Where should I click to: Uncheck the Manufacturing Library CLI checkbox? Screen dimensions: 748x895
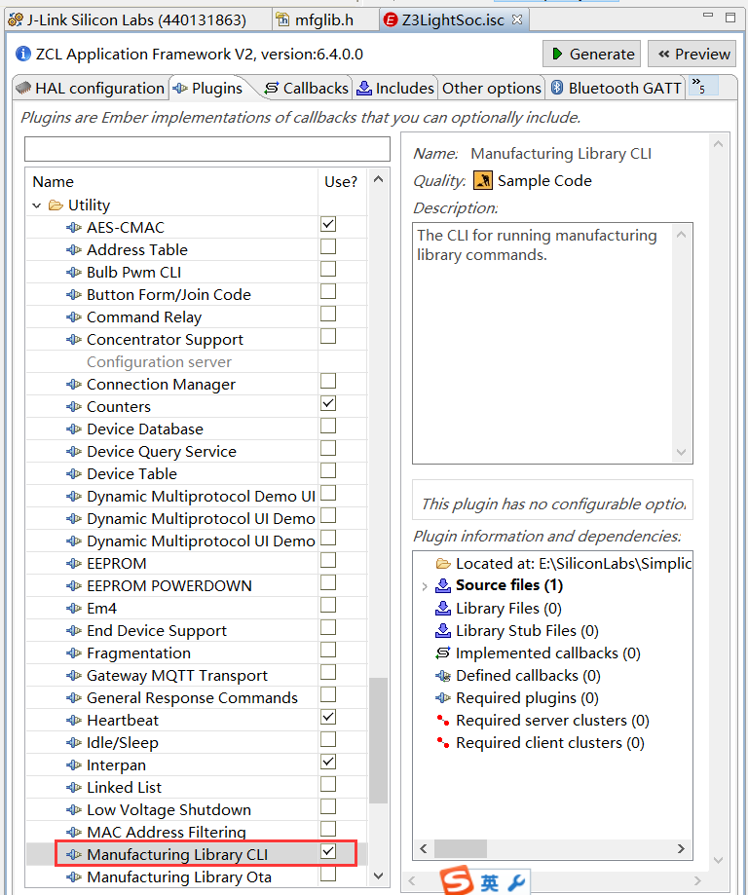328,851
